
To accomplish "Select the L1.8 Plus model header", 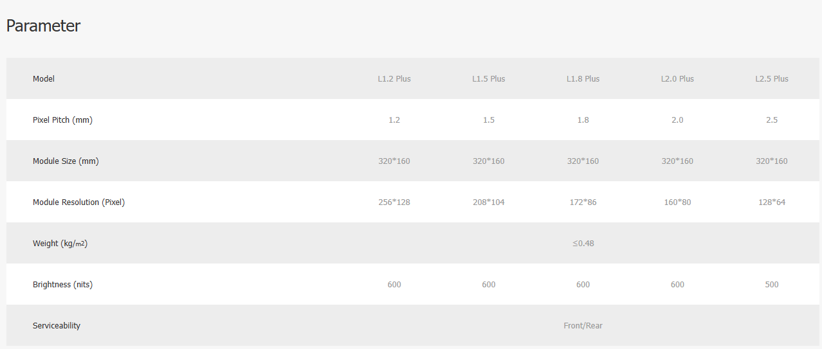I will (583, 79).
